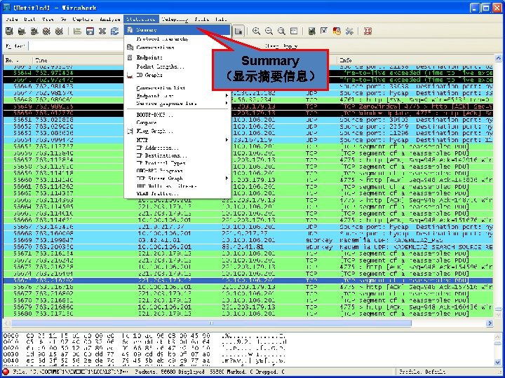Expand Service Response Time submenu arrow
Image resolution: width=505 pixels, height=378 pixels.
[227, 103]
